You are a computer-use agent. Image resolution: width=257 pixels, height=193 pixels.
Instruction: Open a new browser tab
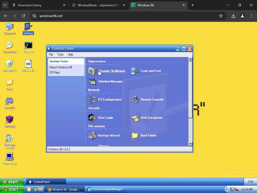tap(193, 5)
